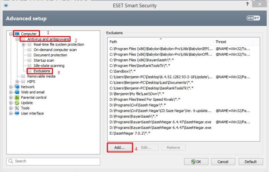Click the Parental control icon
This screenshot has width=269, height=172.
17,98
